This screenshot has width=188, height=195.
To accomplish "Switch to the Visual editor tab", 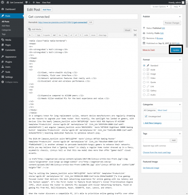I will click(x=127, y=30).
